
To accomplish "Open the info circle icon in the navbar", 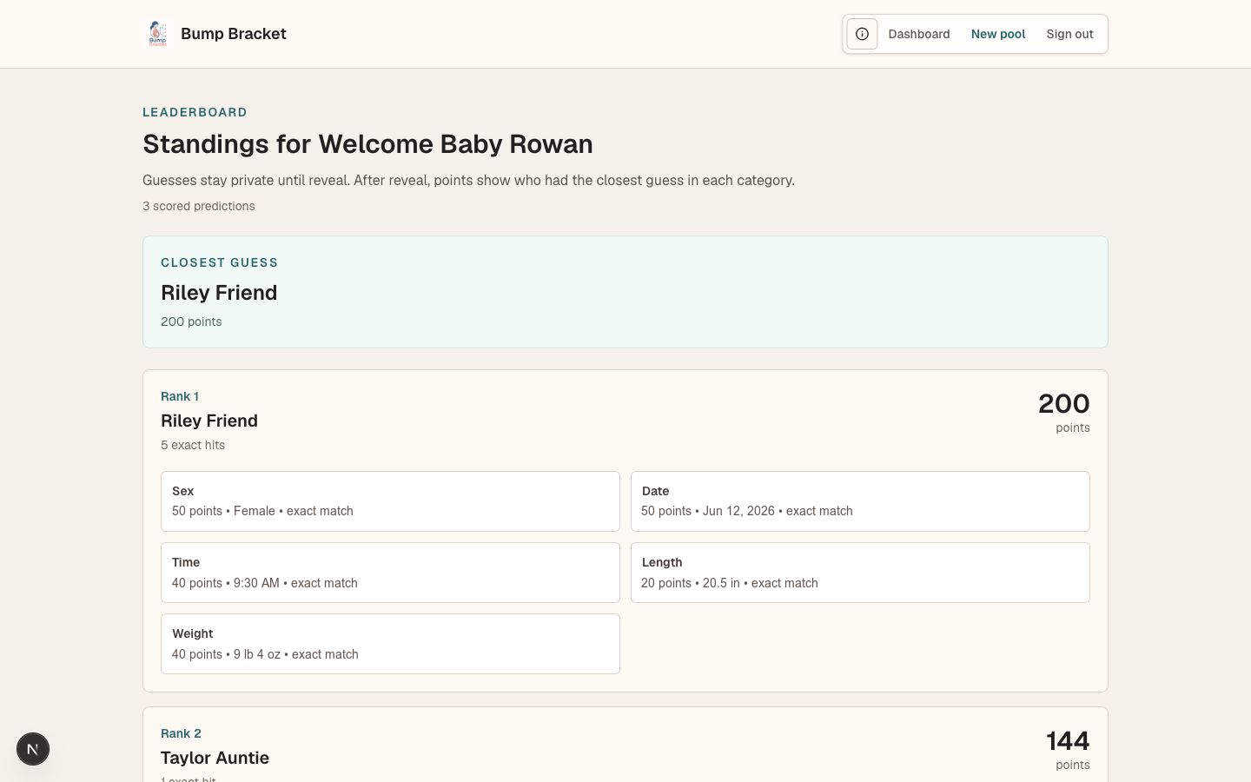I will (x=862, y=34).
